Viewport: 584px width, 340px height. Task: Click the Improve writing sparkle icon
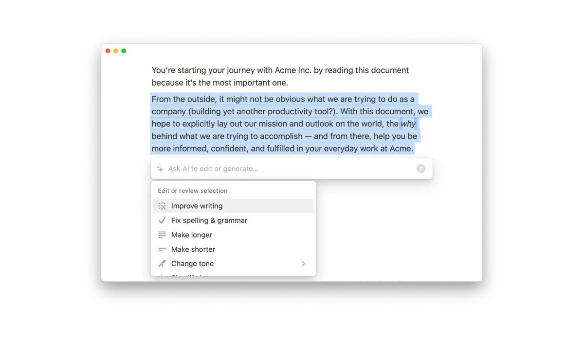pyautogui.click(x=162, y=206)
